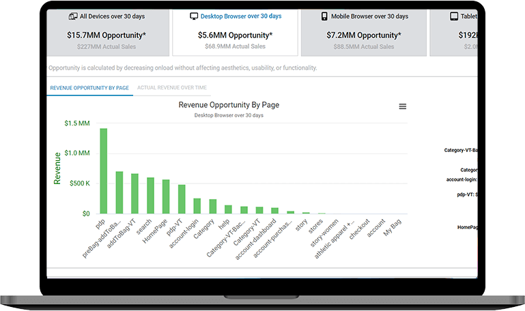Switch to Actual Revenue Over Time tab
This screenshot has width=525, height=311.
click(172, 87)
